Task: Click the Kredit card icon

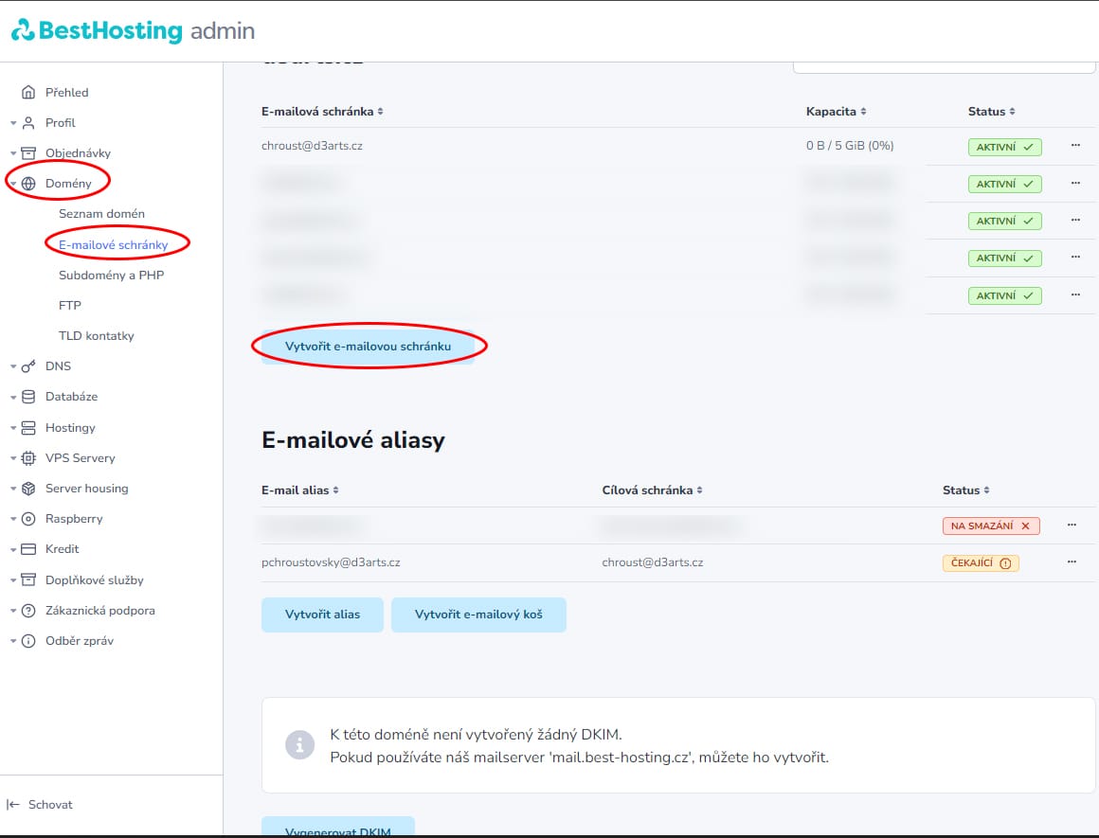Action: 28,549
